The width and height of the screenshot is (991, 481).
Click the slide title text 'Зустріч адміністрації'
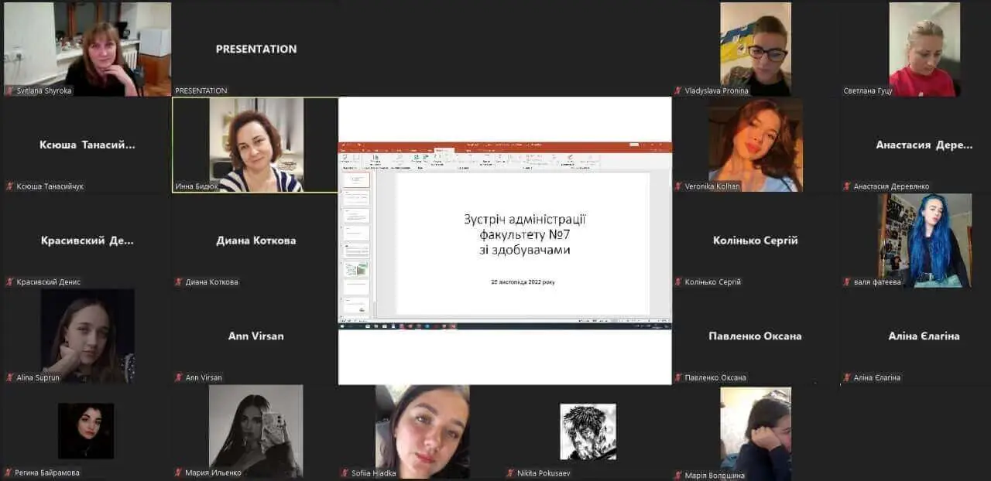[524, 219]
